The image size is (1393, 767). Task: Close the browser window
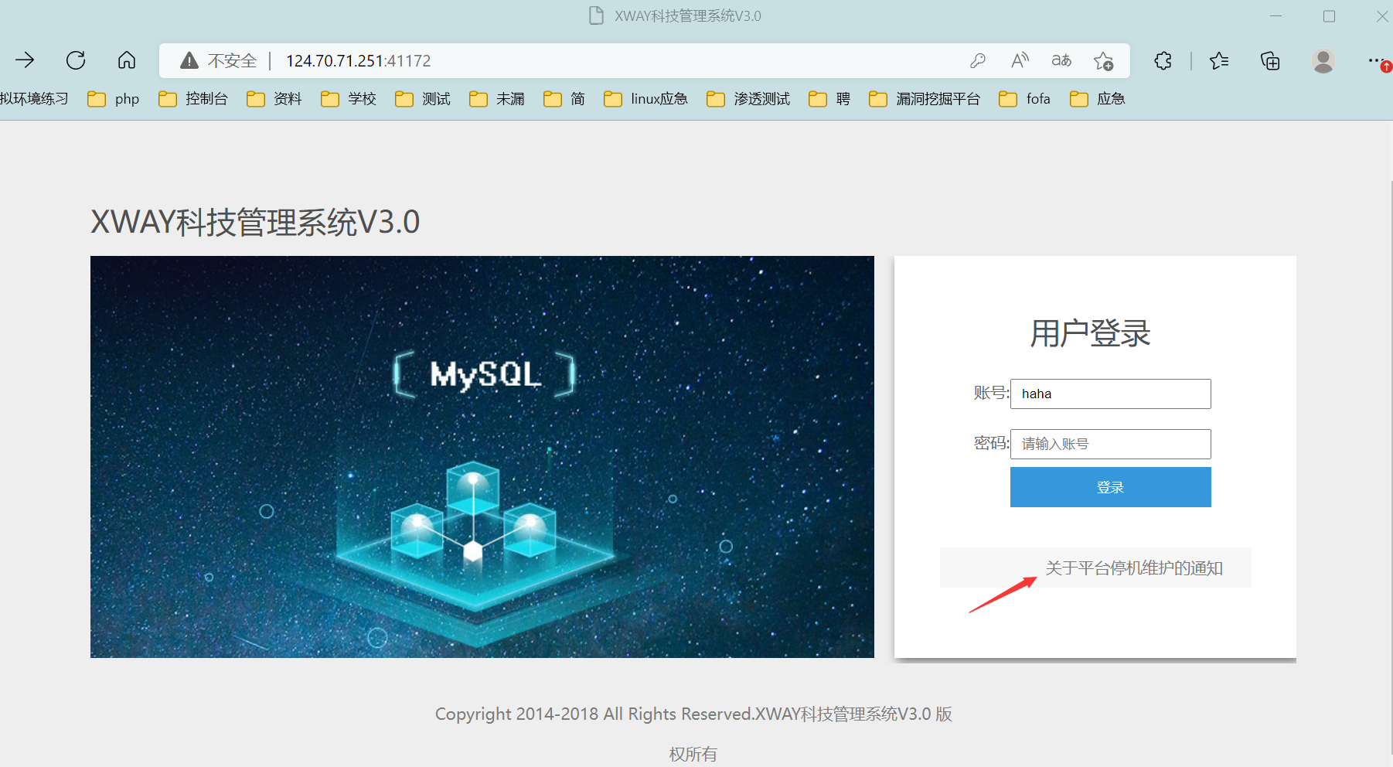1382,15
